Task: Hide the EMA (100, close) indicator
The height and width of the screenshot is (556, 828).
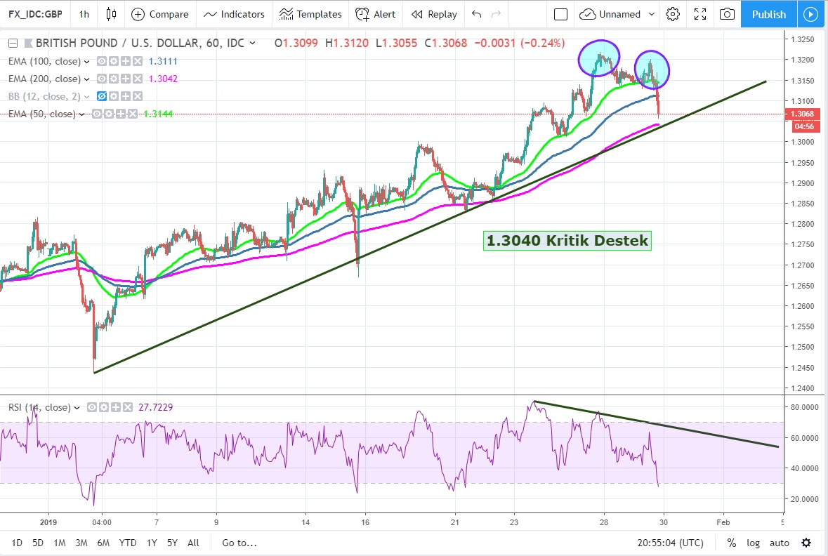Action: pos(103,62)
